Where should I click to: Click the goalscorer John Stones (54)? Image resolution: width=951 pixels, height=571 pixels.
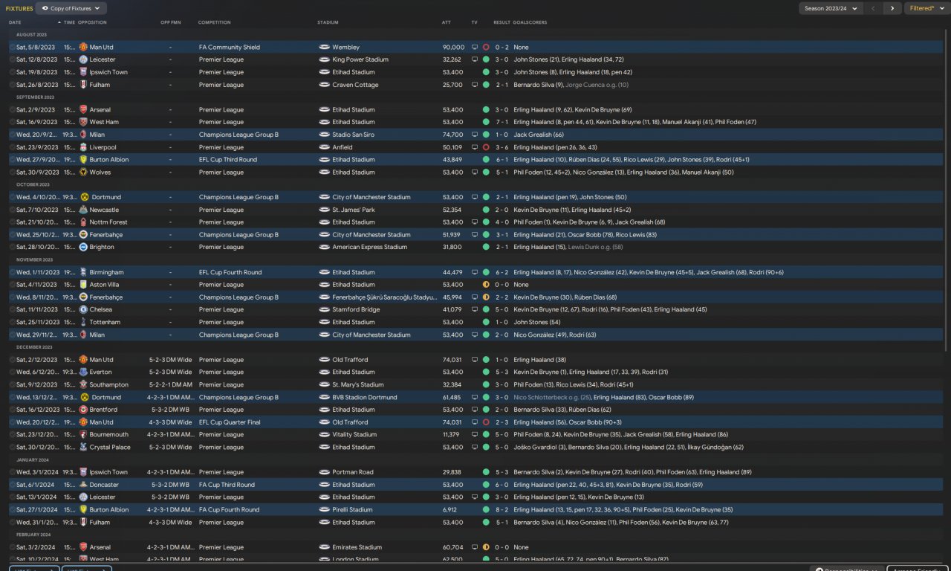pyautogui.click(x=536, y=322)
